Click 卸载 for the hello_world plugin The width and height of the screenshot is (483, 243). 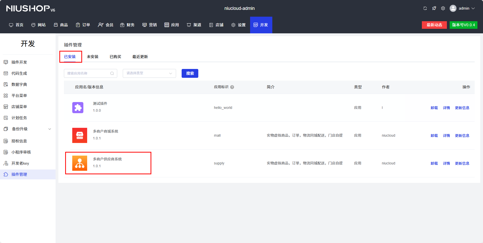tap(434, 108)
